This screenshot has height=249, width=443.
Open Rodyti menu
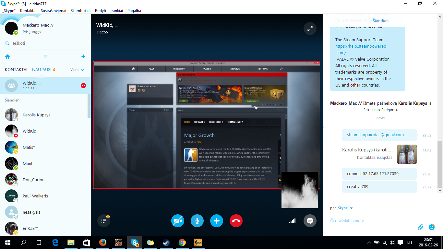(101, 11)
